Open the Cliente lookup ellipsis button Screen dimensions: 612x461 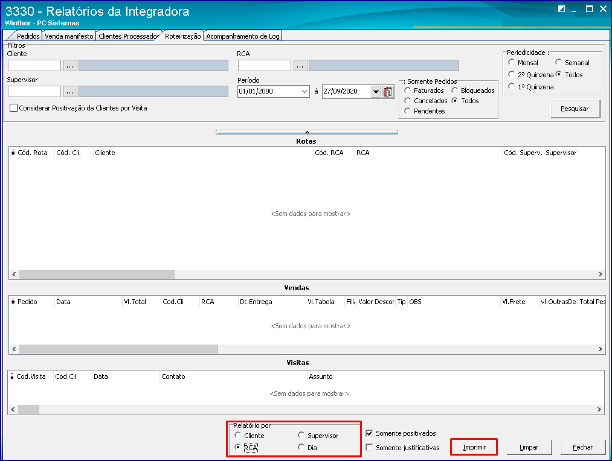click(70, 65)
